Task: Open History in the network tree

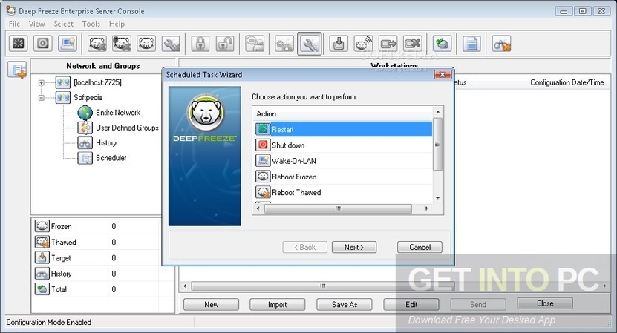Action: (x=106, y=142)
